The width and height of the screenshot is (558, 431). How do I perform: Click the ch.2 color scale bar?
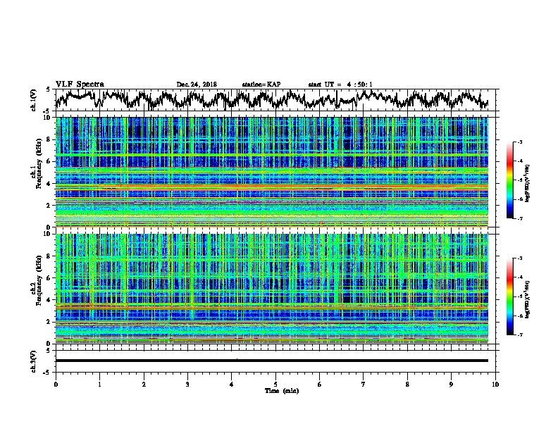(510, 296)
